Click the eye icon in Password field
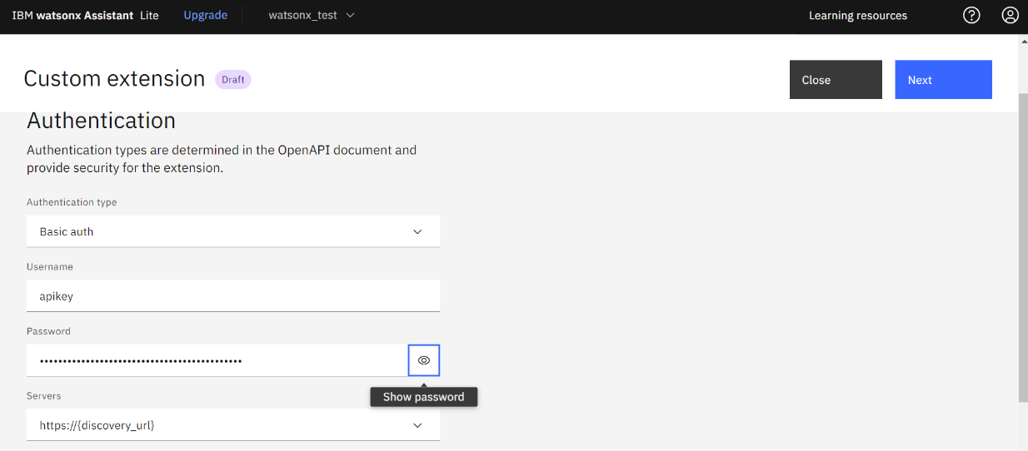1028x451 pixels. 424,360
